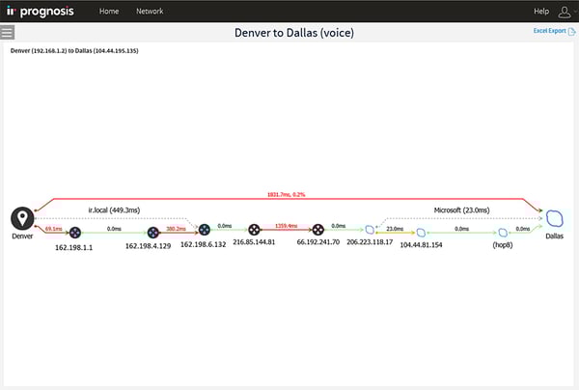Open the Network menu
This screenshot has height=390, width=579.
click(150, 12)
